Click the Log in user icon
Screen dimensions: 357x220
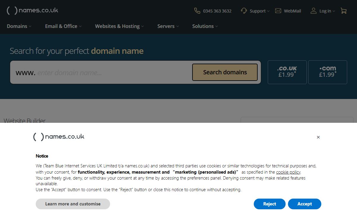pyautogui.click(x=313, y=11)
